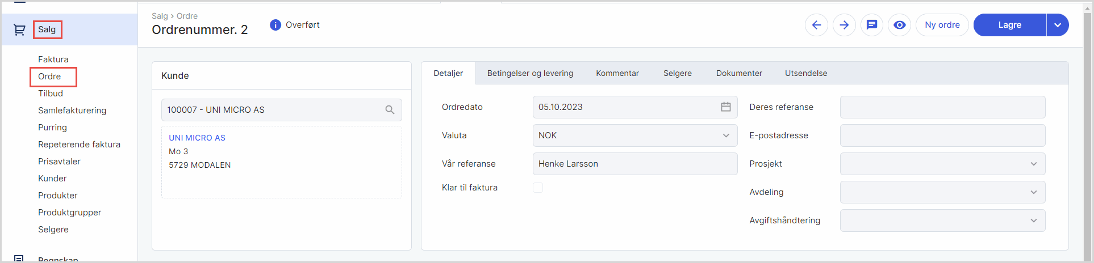Open the UNI MICRO AS customer link

click(x=197, y=138)
